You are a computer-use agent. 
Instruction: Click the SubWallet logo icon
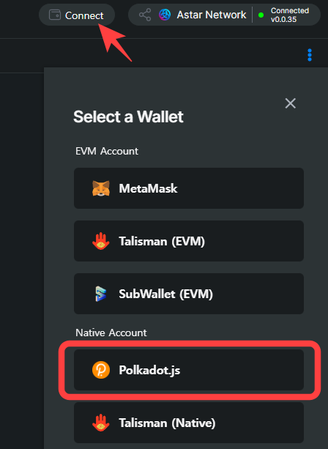pyautogui.click(x=101, y=294)
